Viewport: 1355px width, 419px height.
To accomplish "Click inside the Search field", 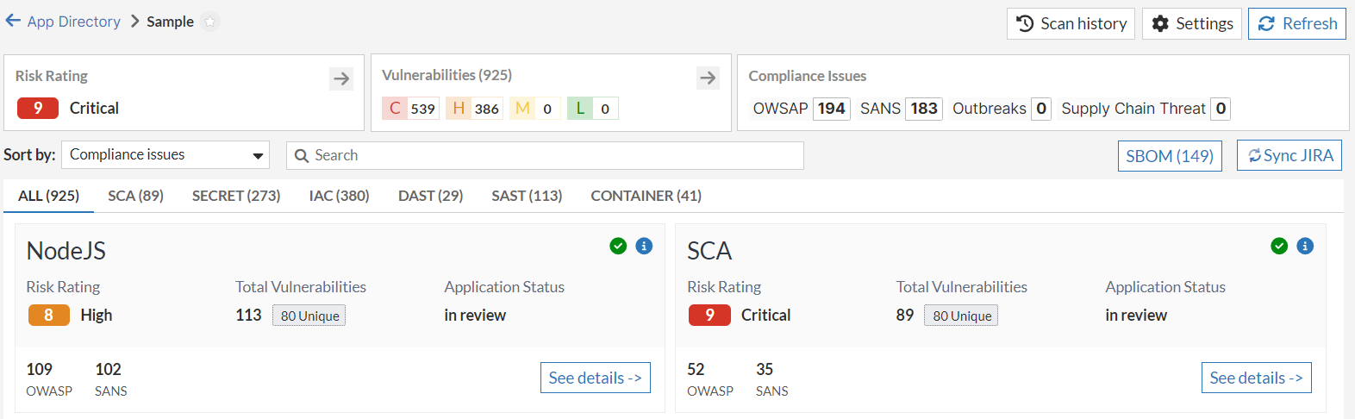I will 545,155.
